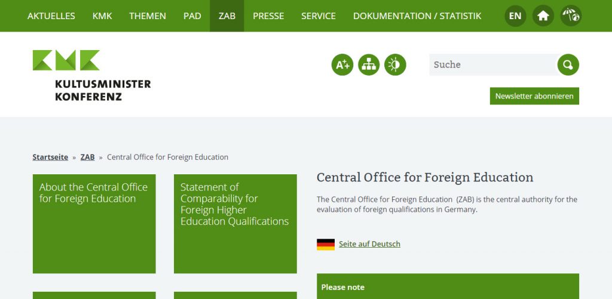Click the Startseite breadcrumb link

[50, 158]
